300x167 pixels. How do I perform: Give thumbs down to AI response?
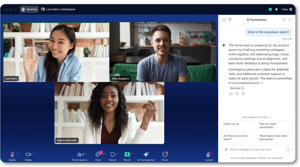tap(237, 94)
